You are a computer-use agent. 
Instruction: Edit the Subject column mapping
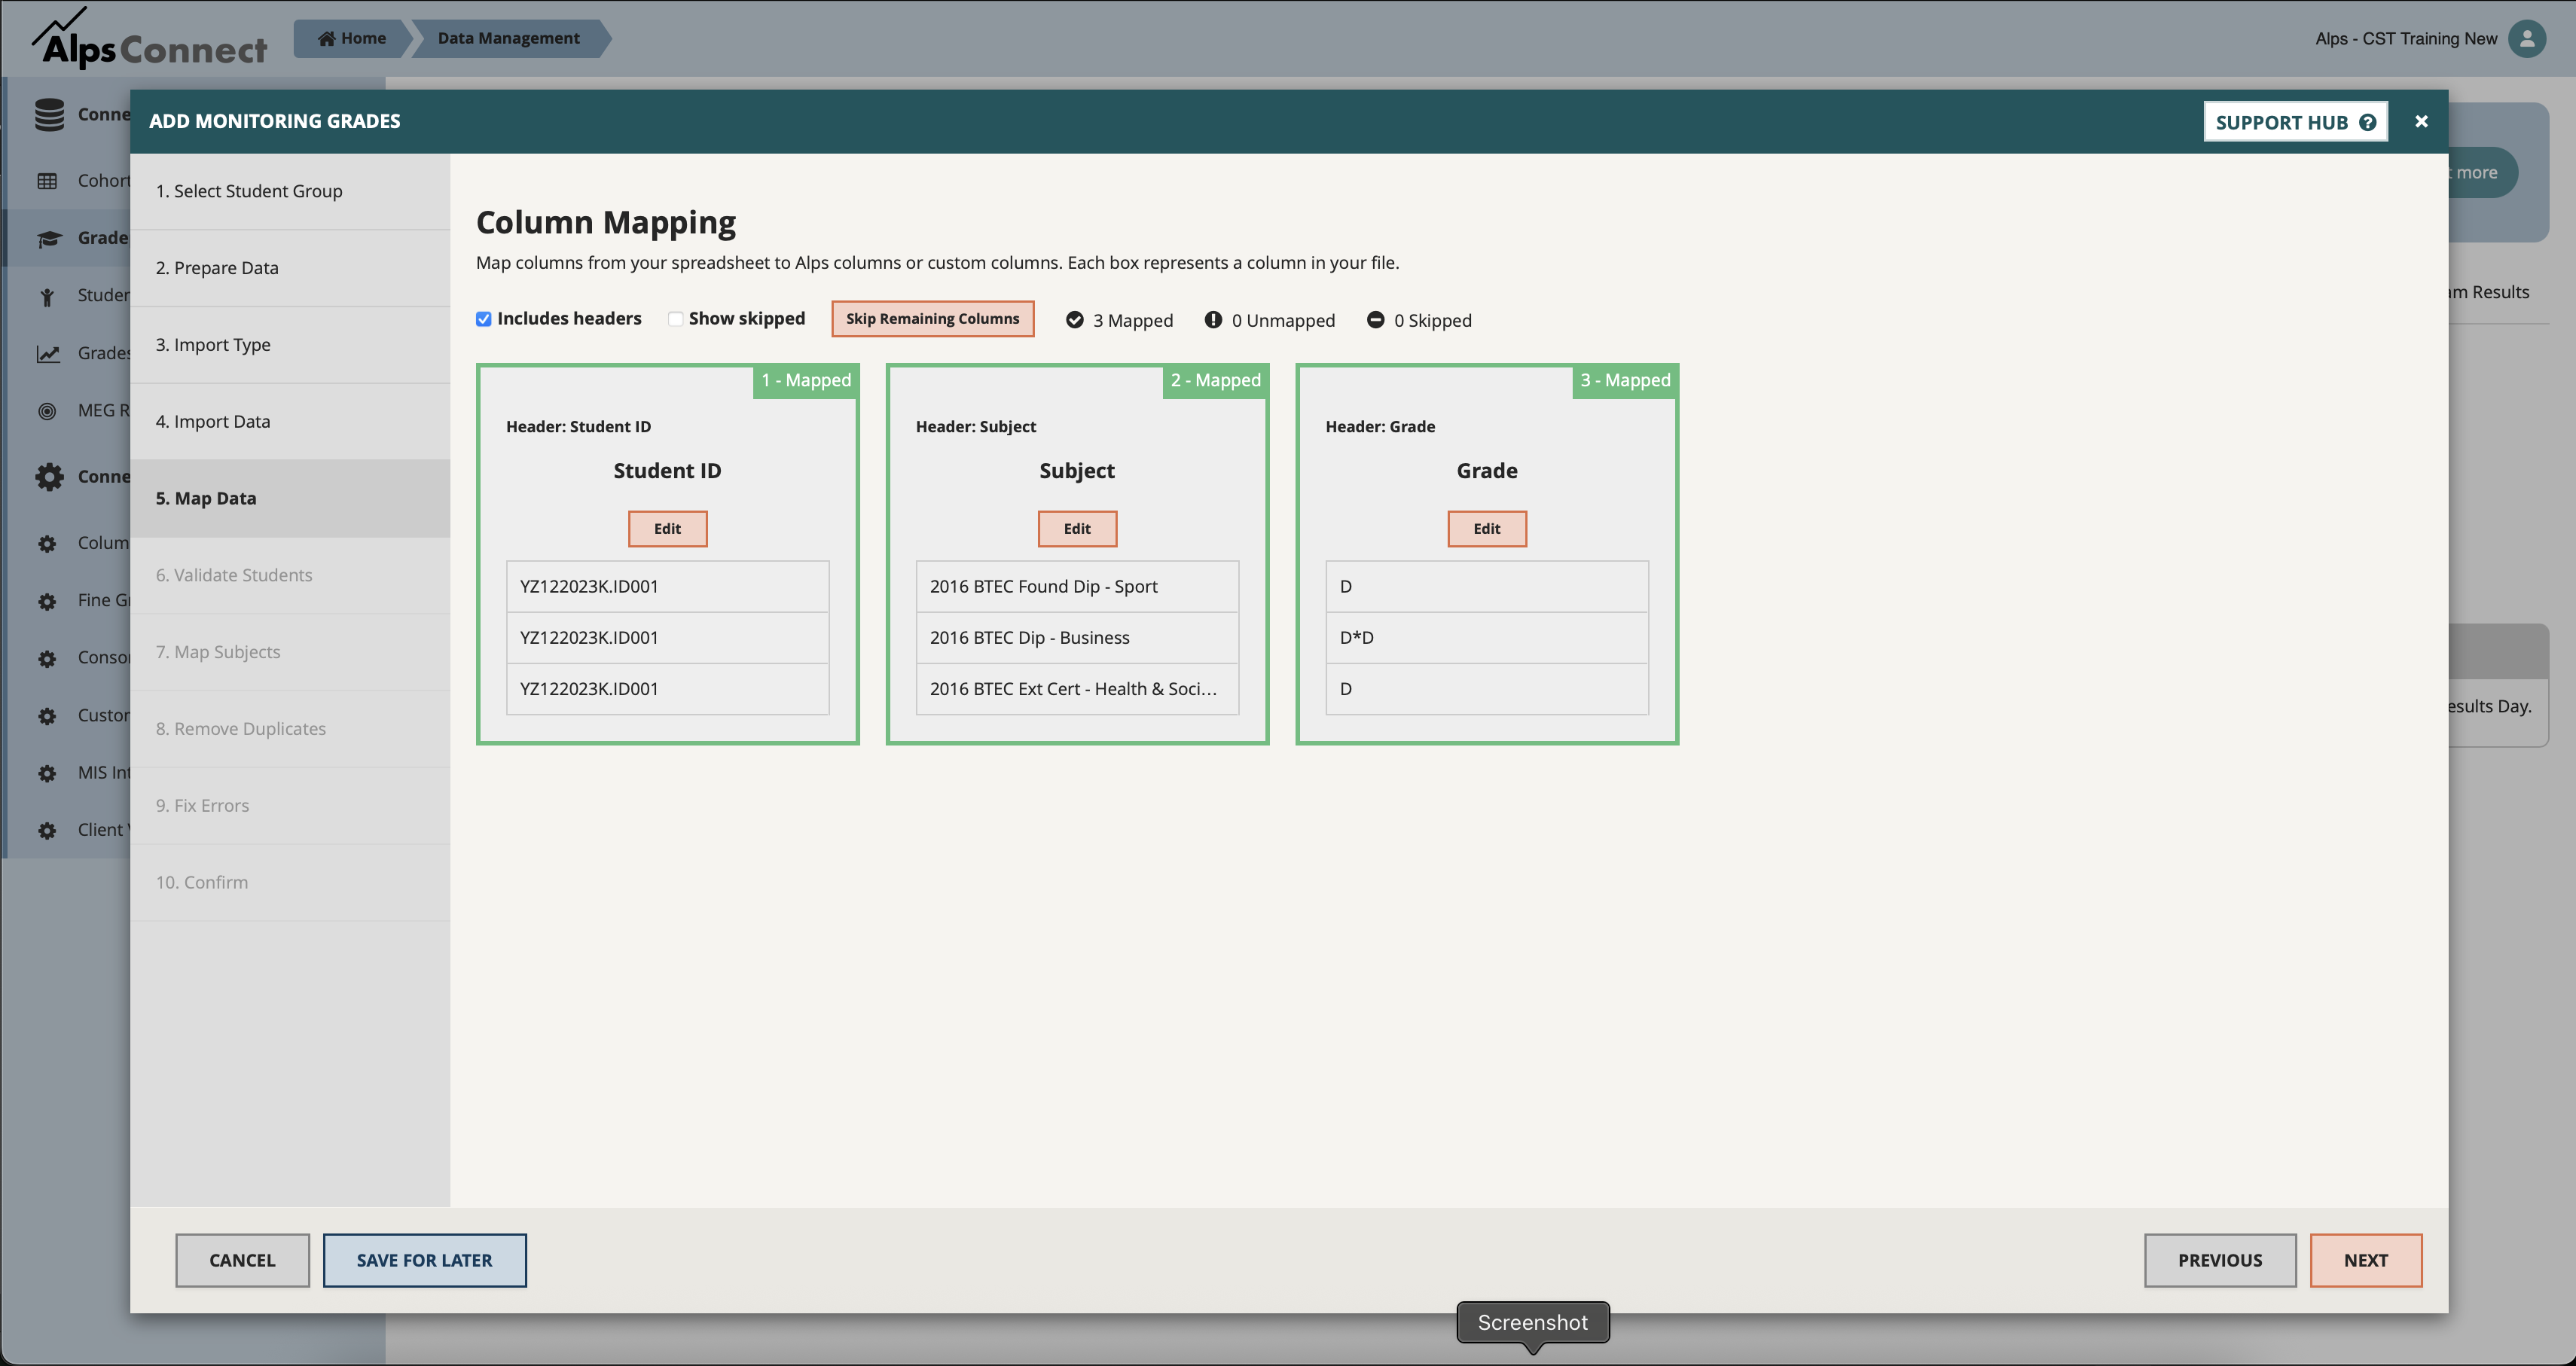(x=1077, y=529)
